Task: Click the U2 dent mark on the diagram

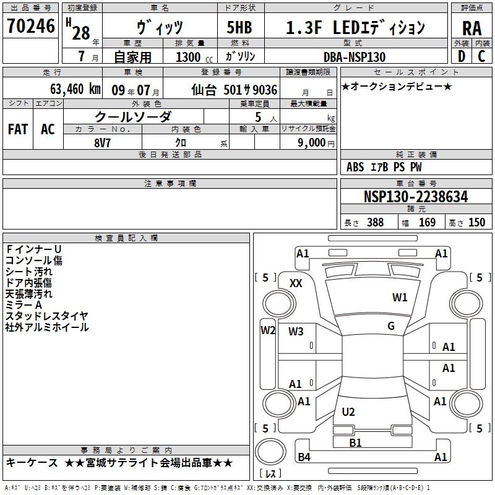Action: click(x=348, y=412)
